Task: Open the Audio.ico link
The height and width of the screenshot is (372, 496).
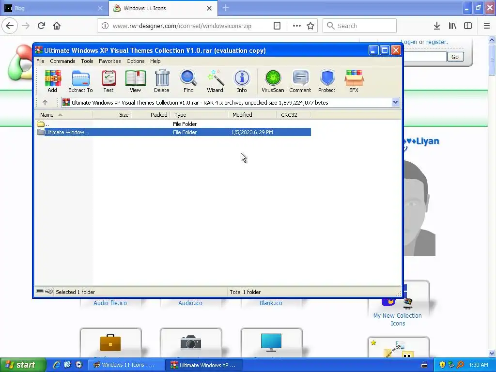Action: 190,303
